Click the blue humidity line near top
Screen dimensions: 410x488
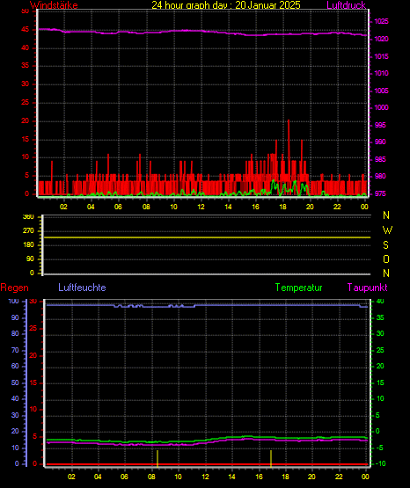pos(207,305)
